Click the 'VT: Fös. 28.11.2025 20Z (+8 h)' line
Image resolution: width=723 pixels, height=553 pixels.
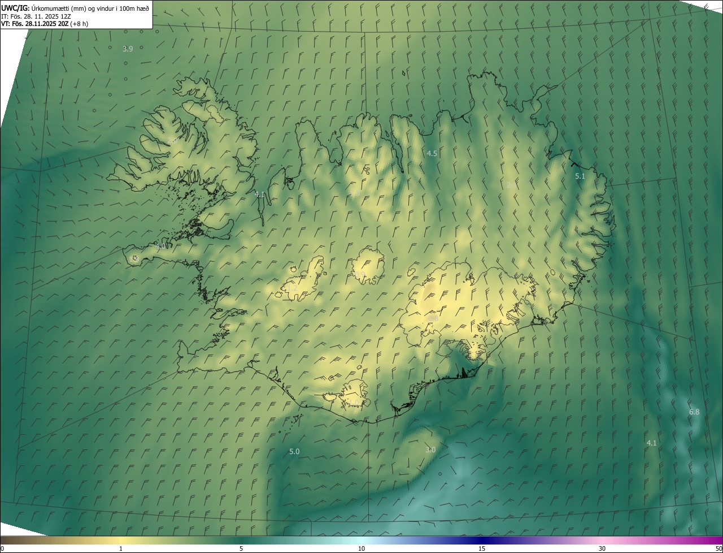point(45,24)
